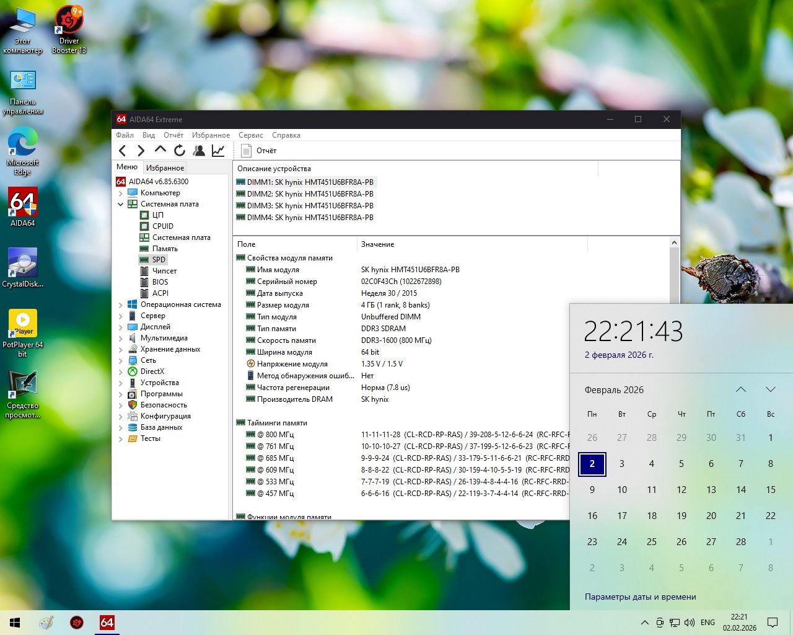793x635 pixels.
Task: Select SPD in the tree
Action: [159, 260]
